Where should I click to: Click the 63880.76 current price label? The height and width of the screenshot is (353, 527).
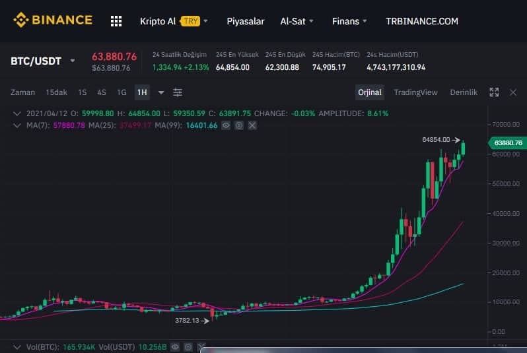coord(507,143)
